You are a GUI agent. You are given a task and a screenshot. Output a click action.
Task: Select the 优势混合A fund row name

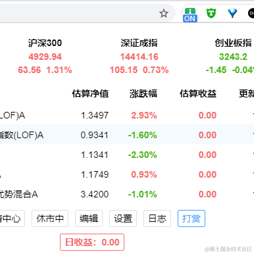coord(18,194)
